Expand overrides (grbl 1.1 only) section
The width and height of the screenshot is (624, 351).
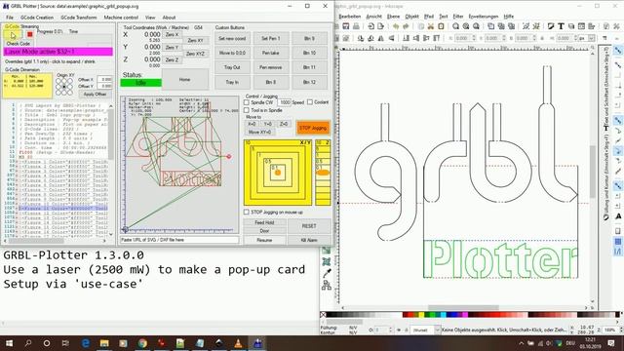(x=50, y=61)
